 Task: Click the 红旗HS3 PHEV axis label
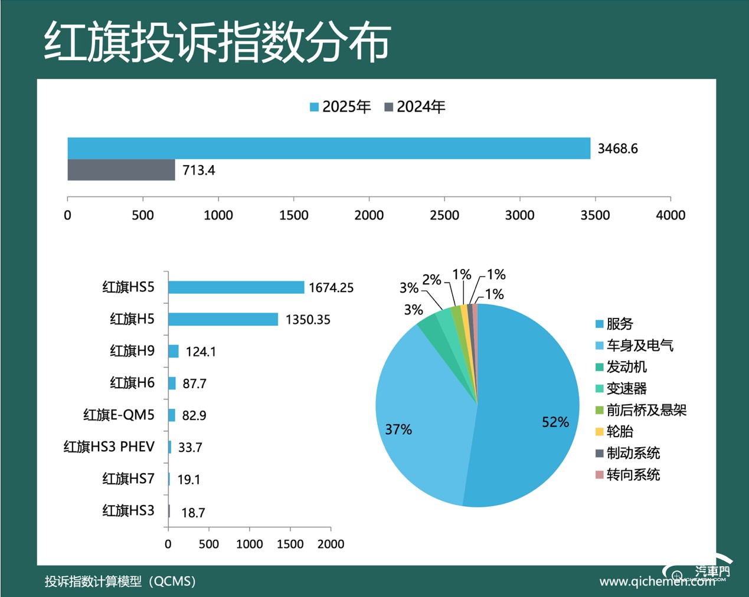point(109,447)
